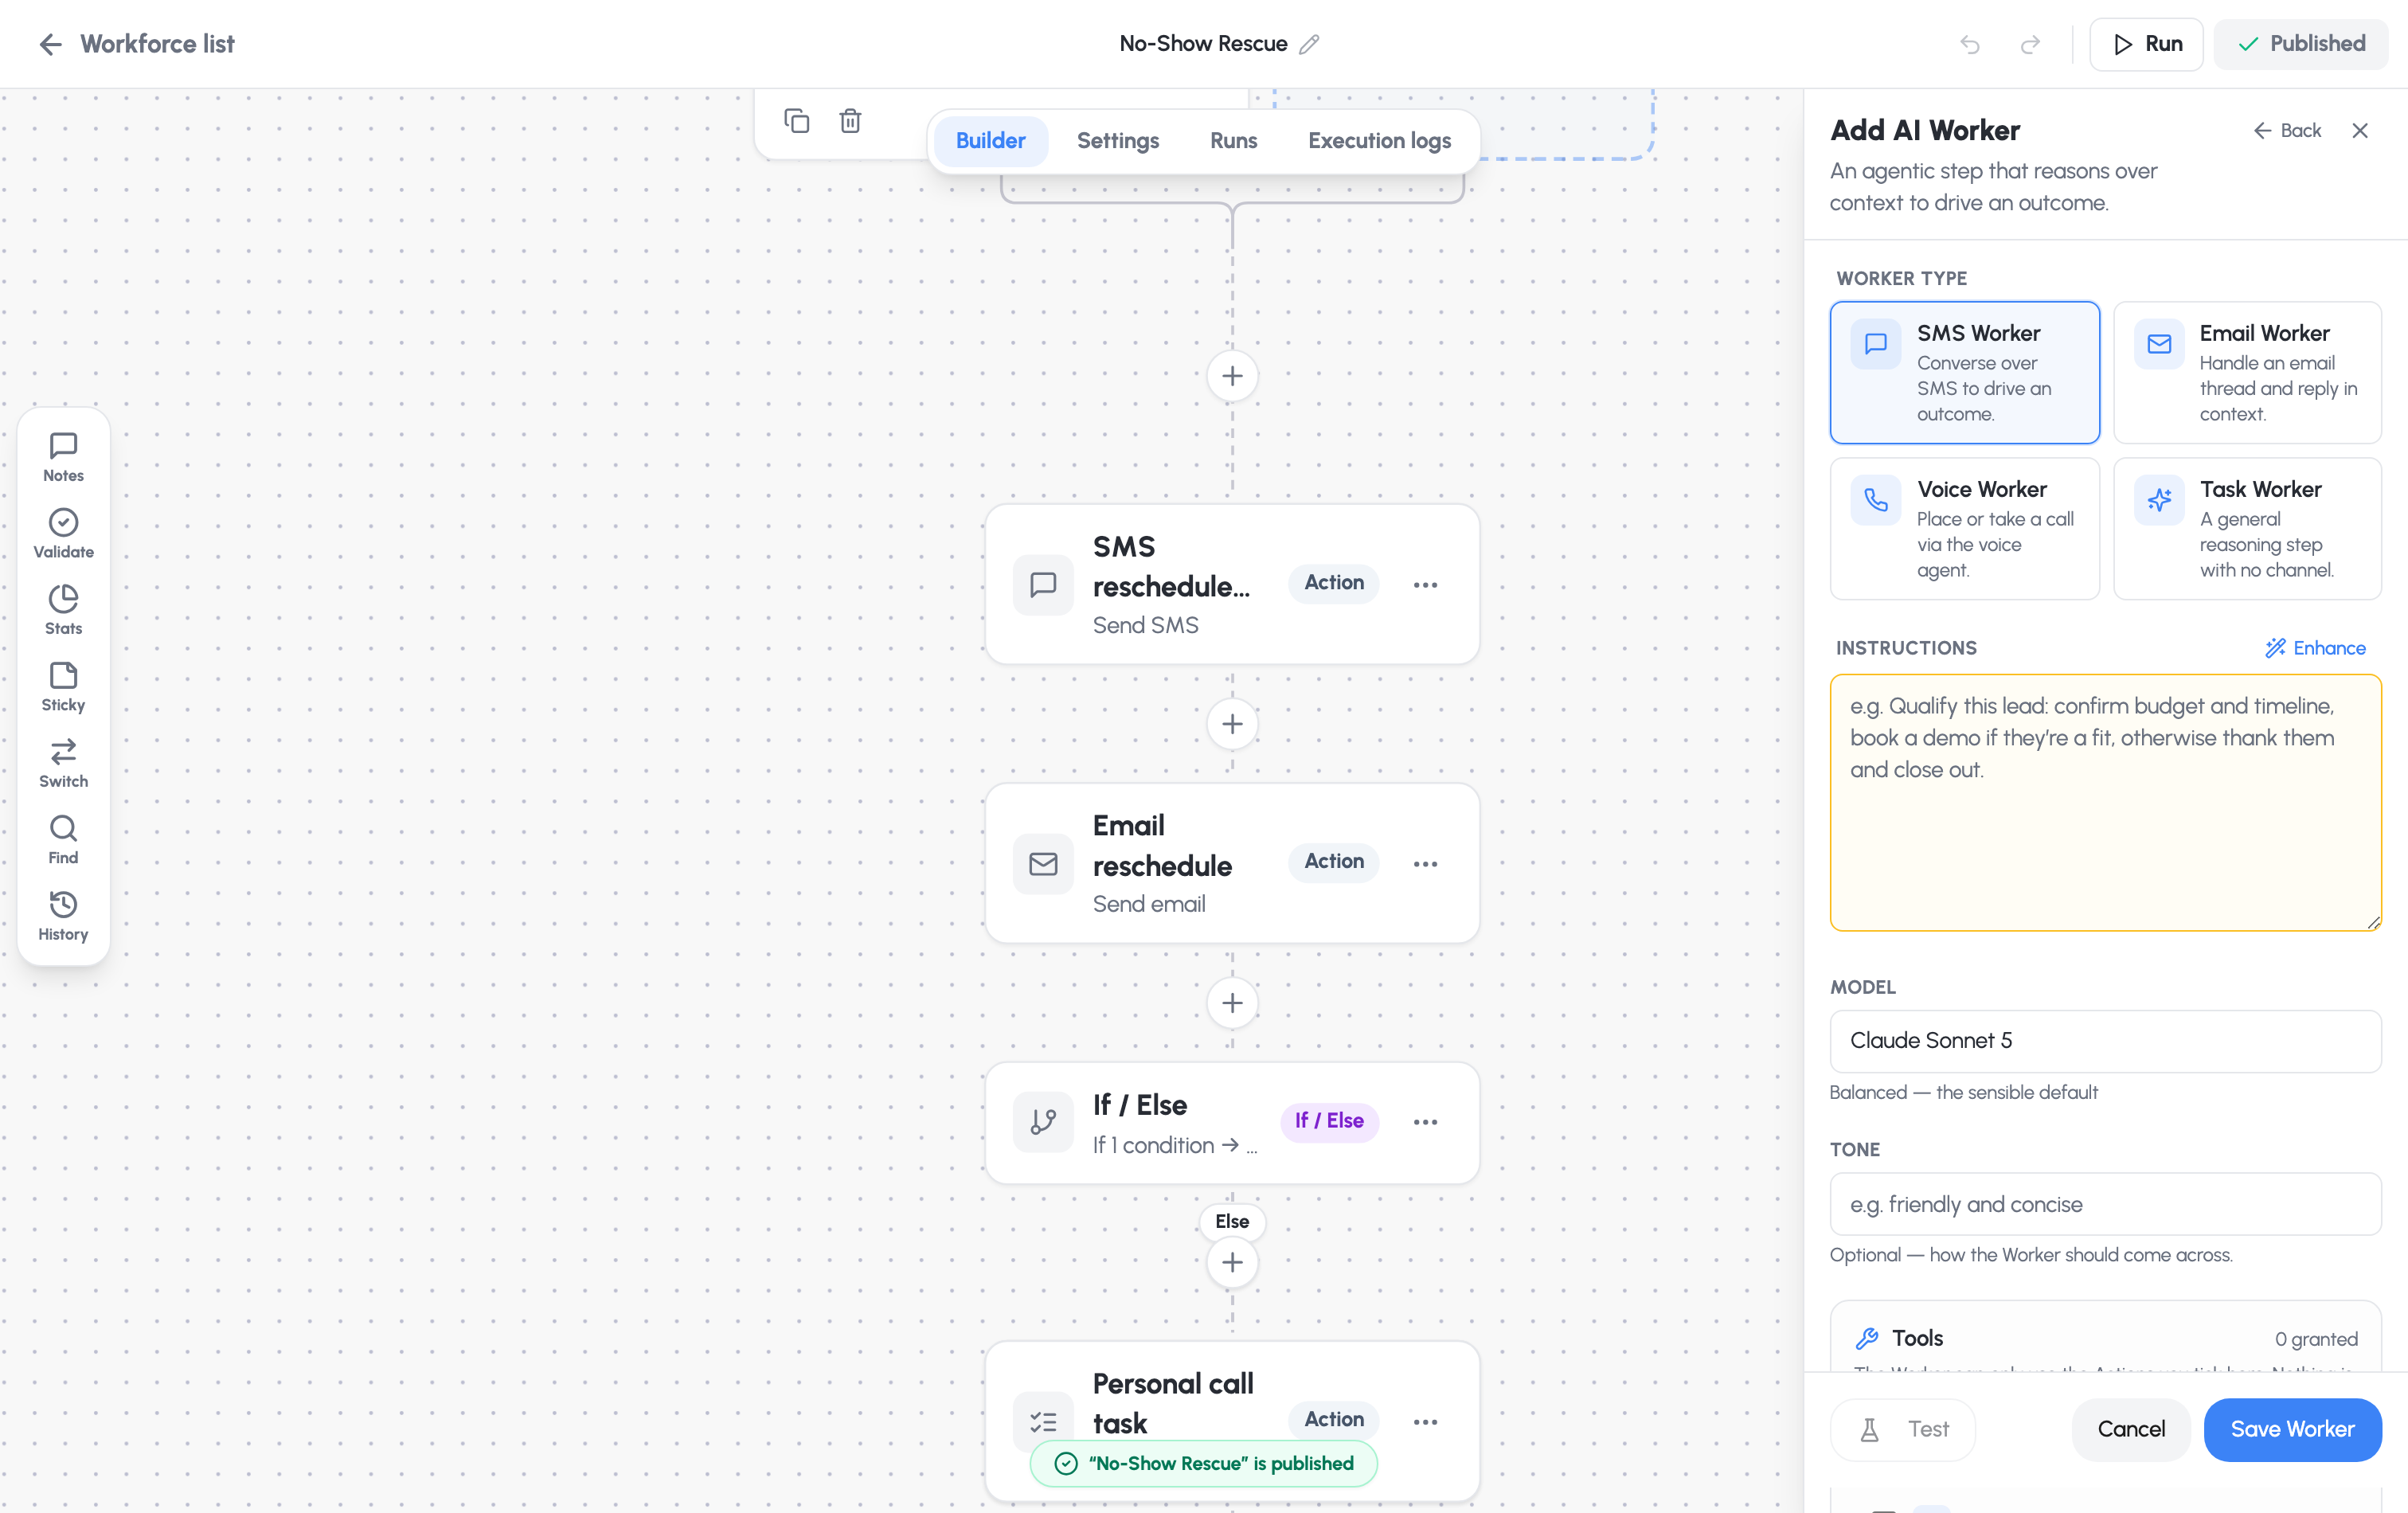Open the Runs tab

pos(1233,141)
